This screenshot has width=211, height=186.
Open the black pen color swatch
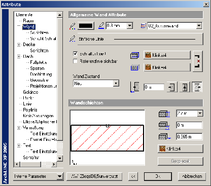tap(86, 26)
